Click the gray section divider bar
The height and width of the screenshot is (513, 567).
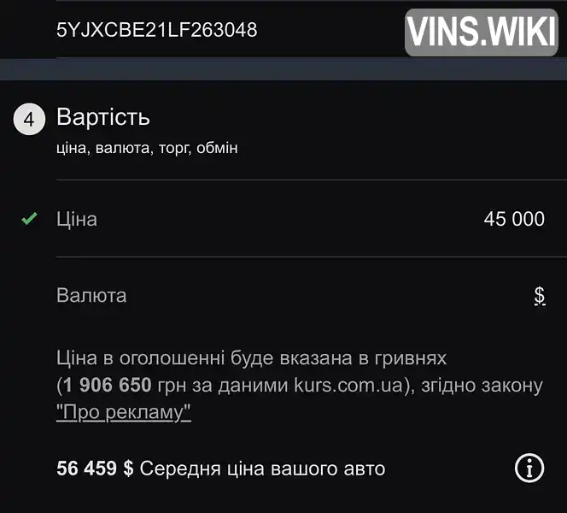[x=283, y=69]
